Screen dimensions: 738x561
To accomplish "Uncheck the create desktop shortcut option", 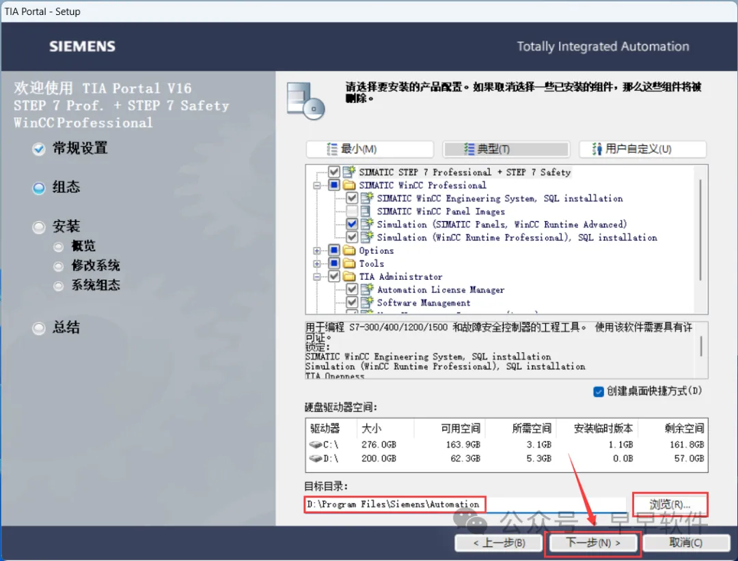I will [x=599, y=391].
